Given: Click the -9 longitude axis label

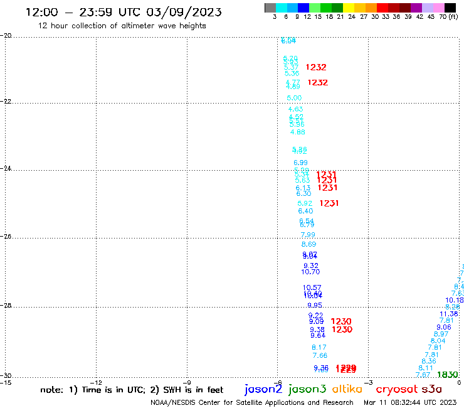Looking at the screenshot, I should (187, 382).
